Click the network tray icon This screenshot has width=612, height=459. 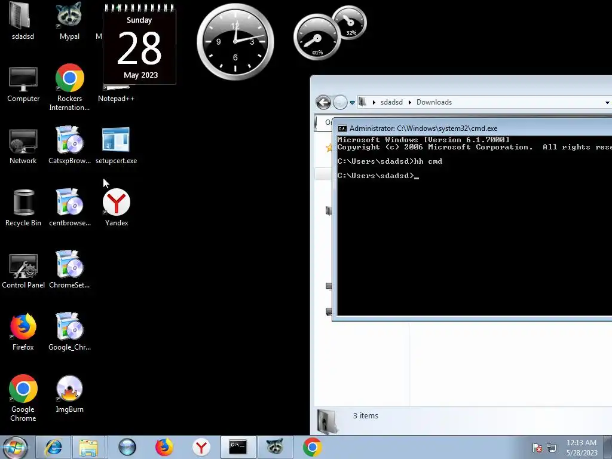pos(552,448)
